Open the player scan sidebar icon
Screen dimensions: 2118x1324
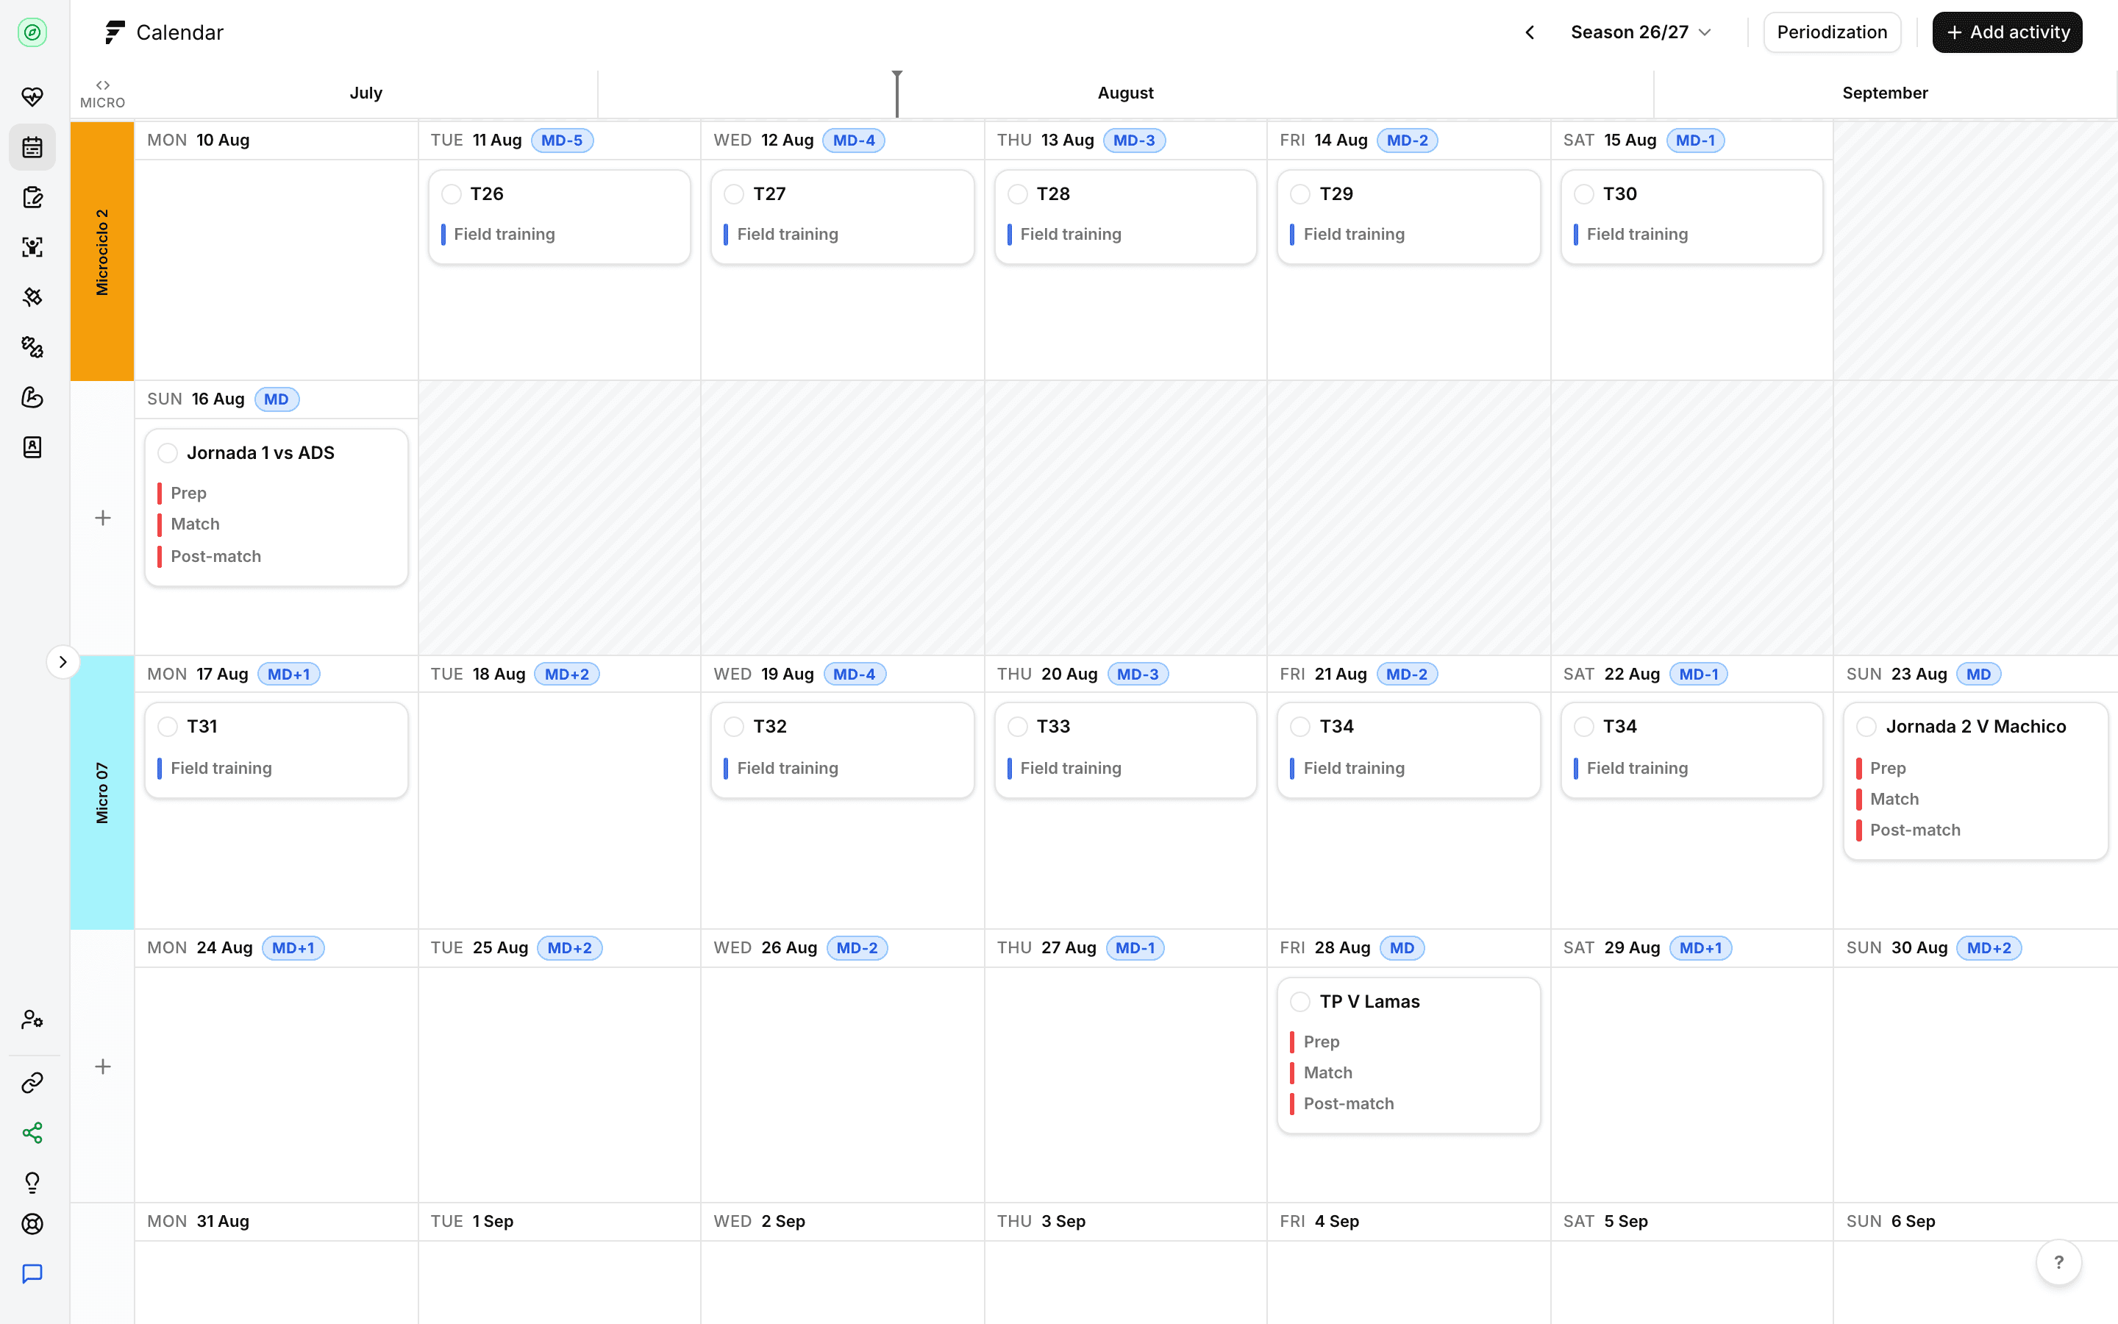32,247
